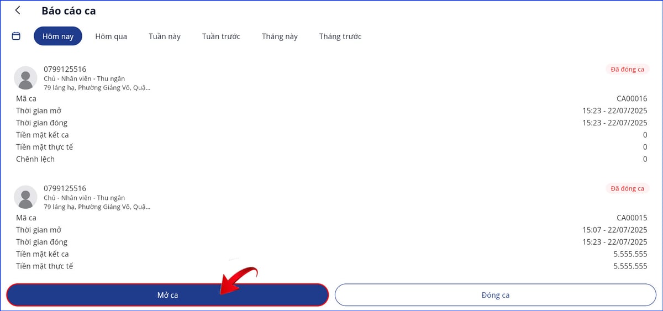Image resolution: width=663 pixels, height=311 pixels.
Task: Switch to the Hôm qua tab
Action: coord(111,36)
